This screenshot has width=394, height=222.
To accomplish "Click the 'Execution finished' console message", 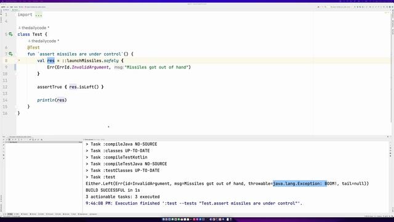I will tap(194, 203).
